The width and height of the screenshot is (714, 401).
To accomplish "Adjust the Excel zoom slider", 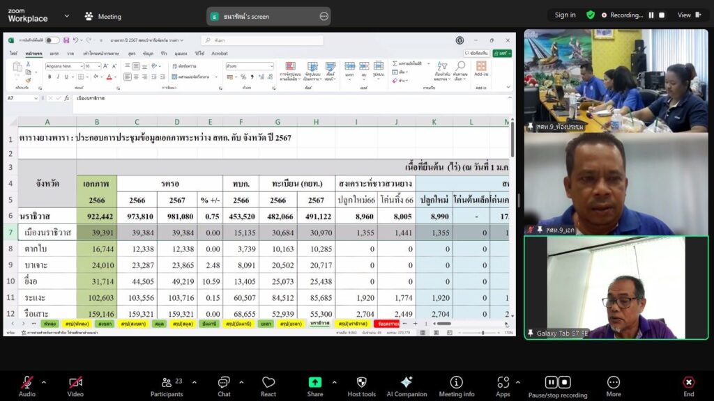I will click(x=483, y=333).
